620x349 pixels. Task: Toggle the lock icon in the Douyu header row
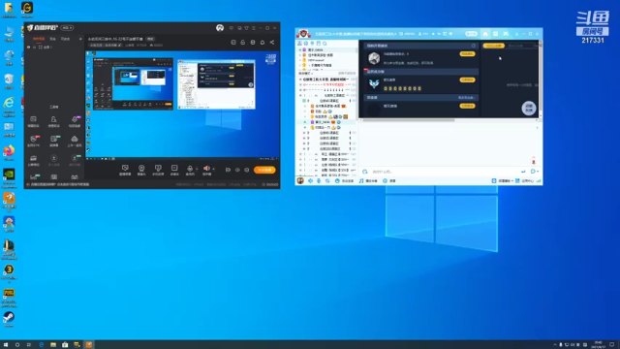pos(243,42)
